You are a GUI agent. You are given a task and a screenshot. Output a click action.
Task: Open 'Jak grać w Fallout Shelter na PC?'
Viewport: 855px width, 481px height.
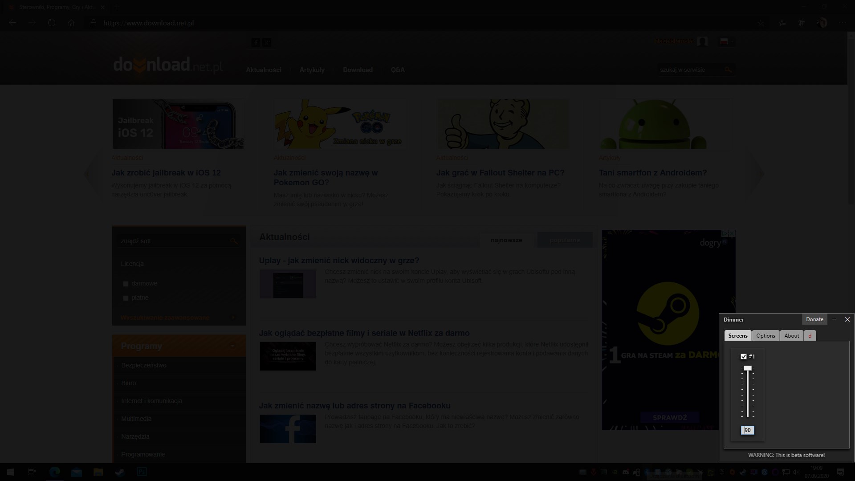(x=500, y=173)
